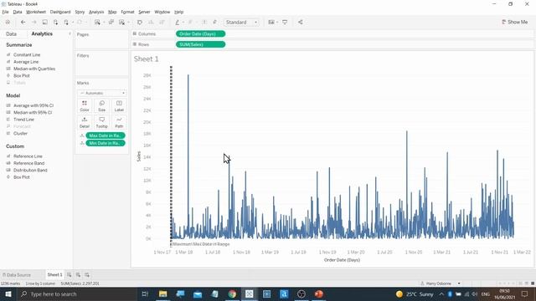
Task: Open the Mail app from taskbar
Action: pos(198,293)
